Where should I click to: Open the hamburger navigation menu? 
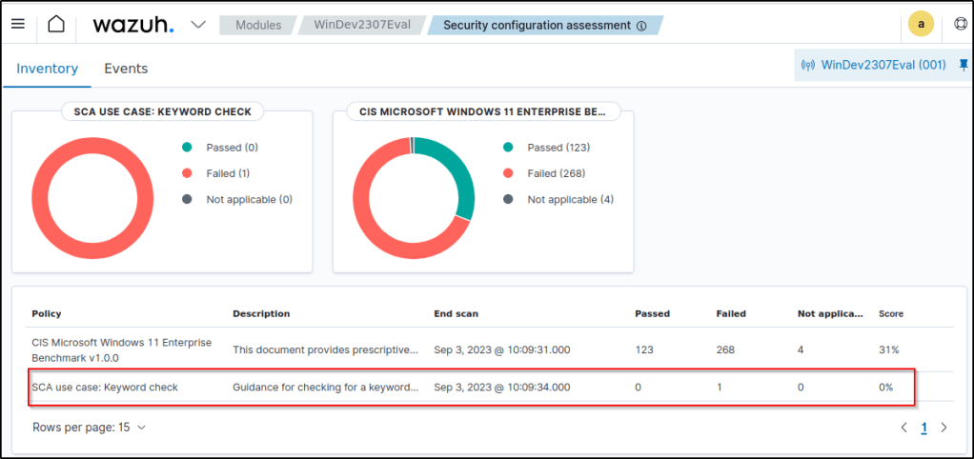click(x=17, y=24)
